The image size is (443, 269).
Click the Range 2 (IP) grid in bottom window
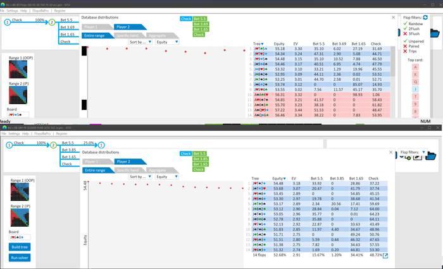20,217
